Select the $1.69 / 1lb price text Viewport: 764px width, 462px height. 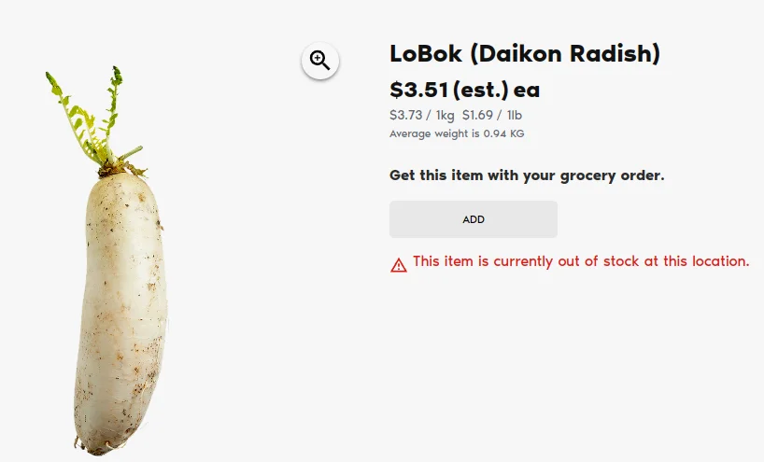[492, 116]
